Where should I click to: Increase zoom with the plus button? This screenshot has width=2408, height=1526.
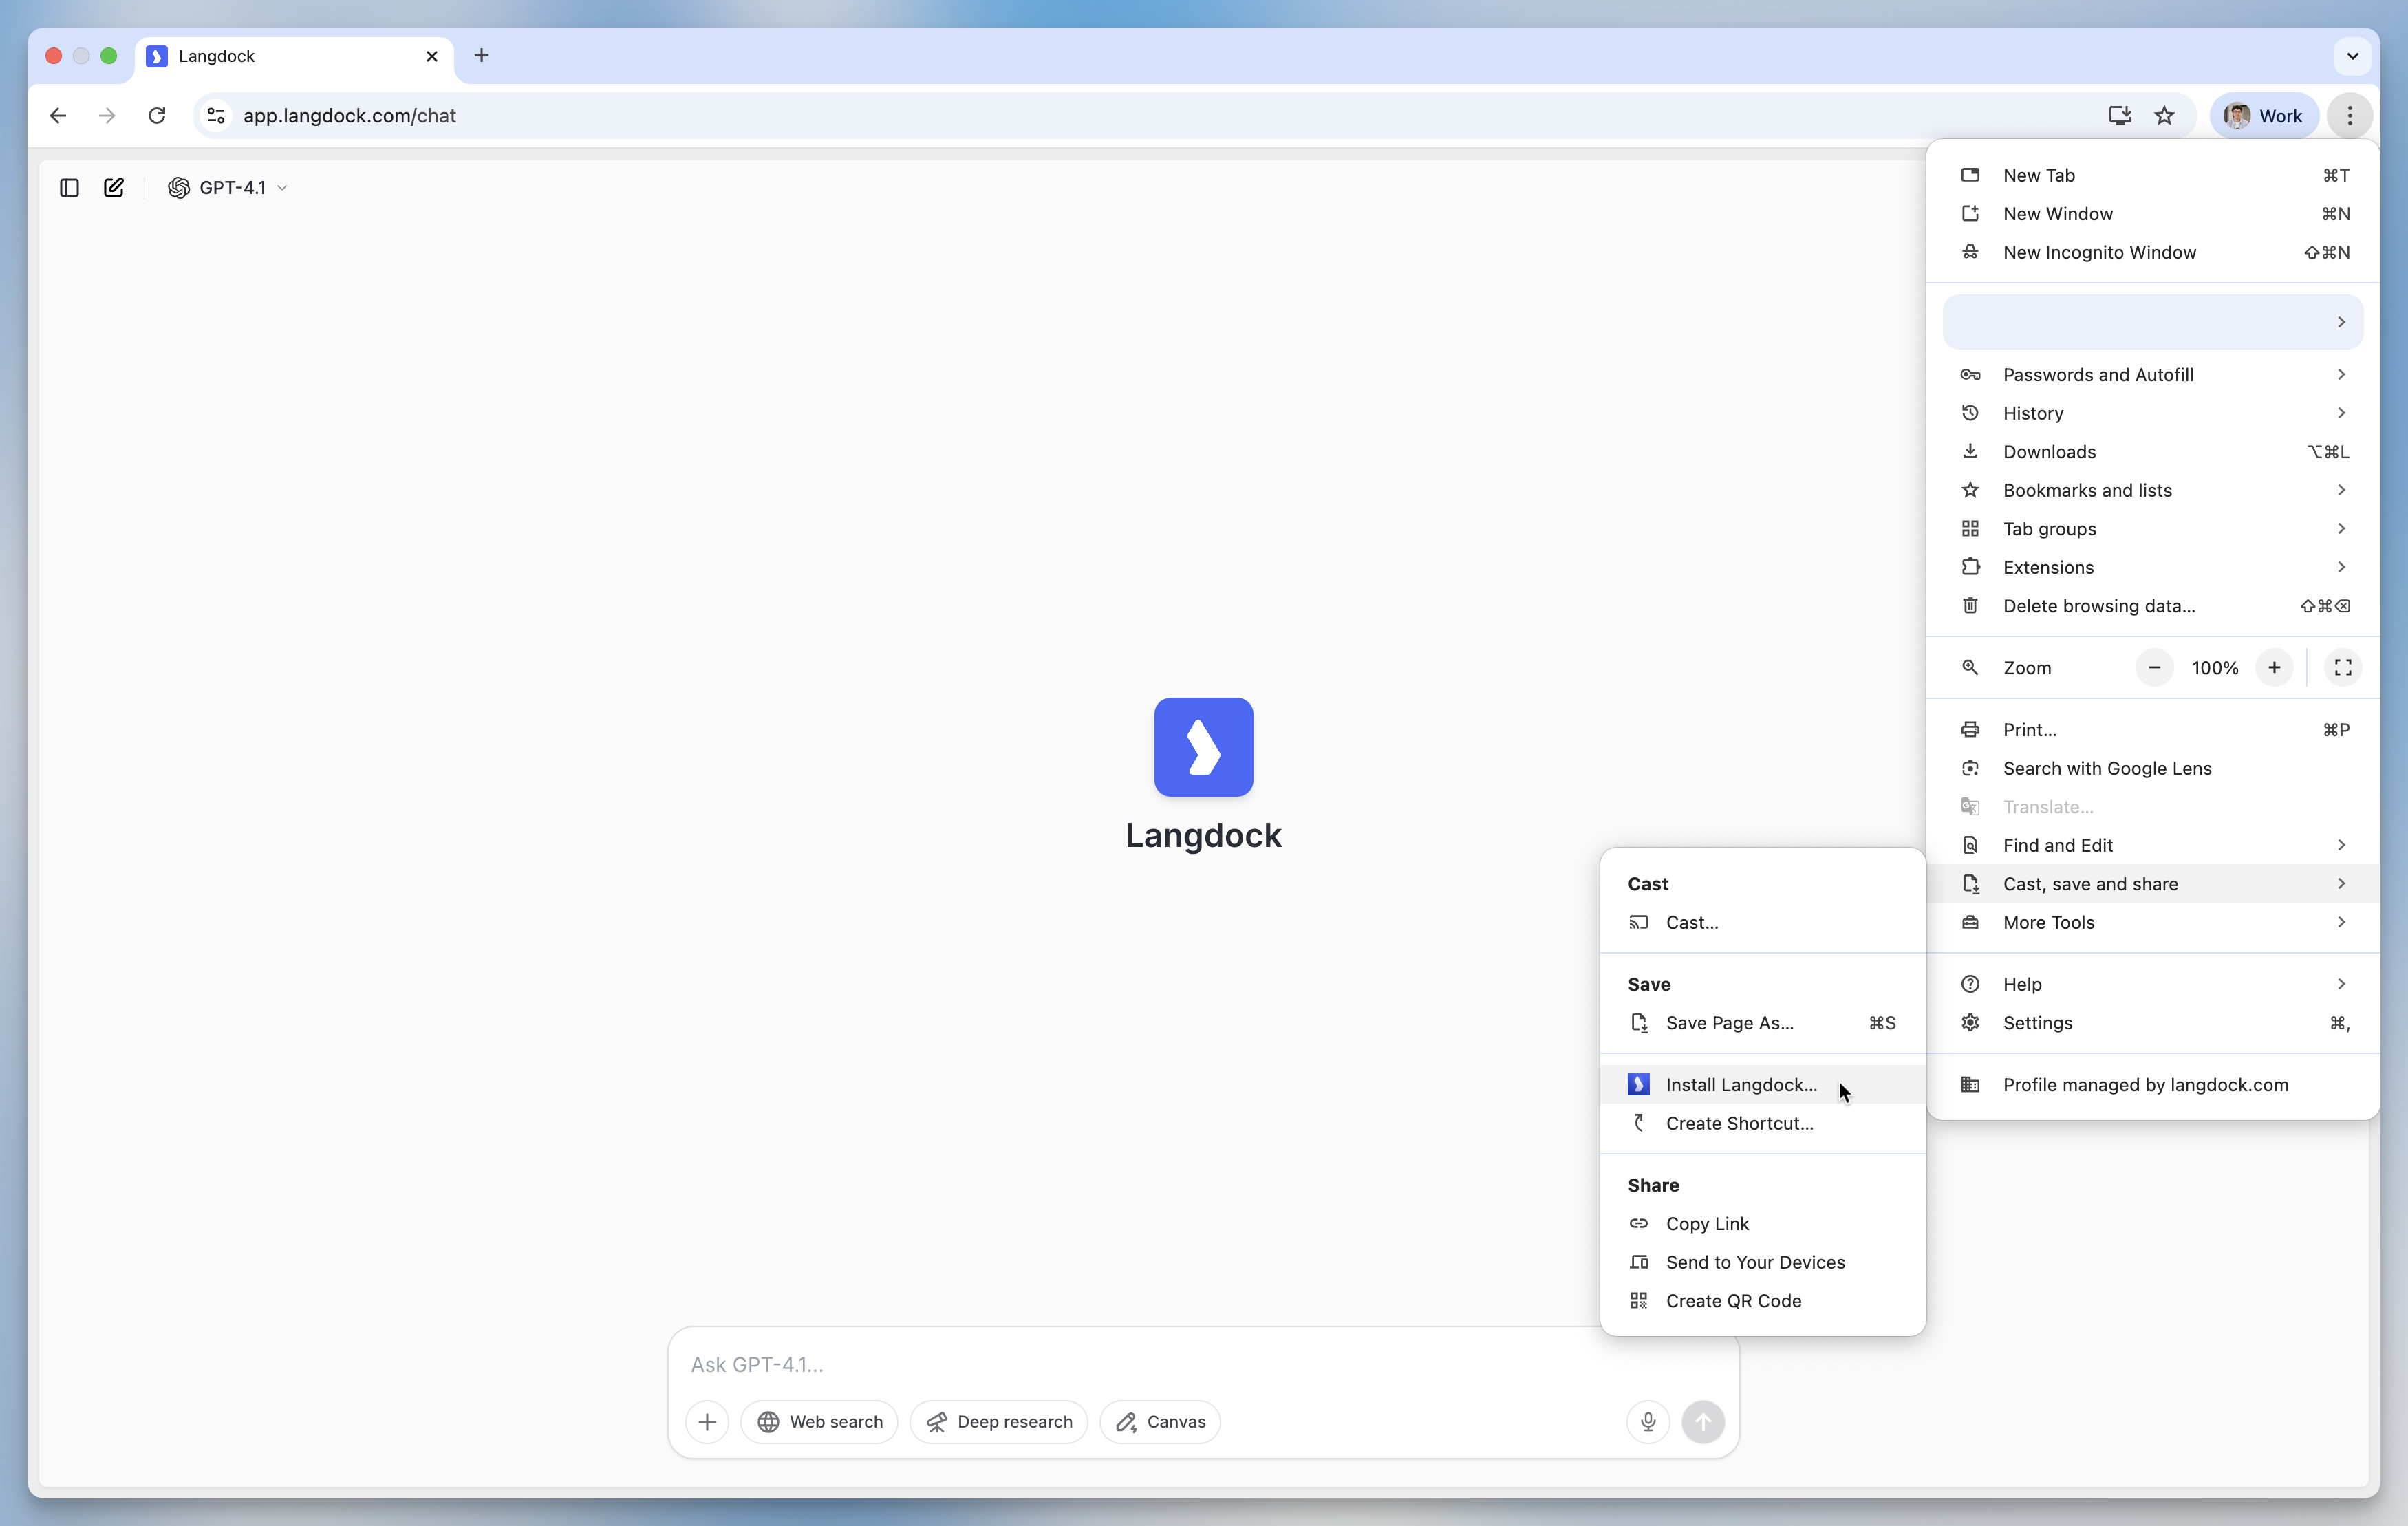[x=2274, y=668]
